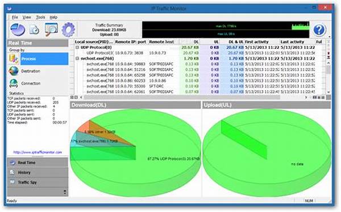Image resolution: width=341 pixels, height=212 pixels.
Task: Click the magnifier Traffic Spy toolbar icon
Action: [x=51, y=29]
